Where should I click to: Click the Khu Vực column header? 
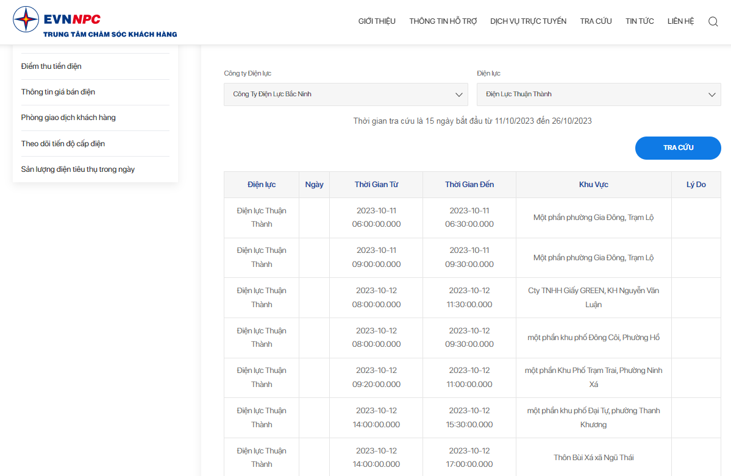tap(593, 185)
